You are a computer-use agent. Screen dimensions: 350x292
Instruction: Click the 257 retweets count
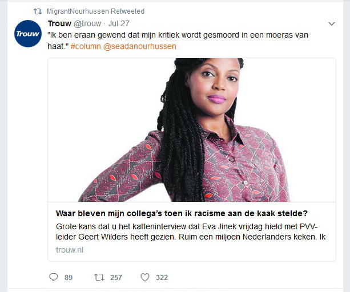116,278
